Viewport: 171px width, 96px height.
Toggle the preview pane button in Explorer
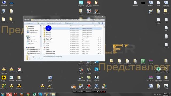(99, 23)
